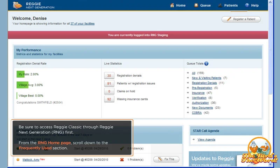Screen dimensions: 280x168
Task: Click the arrow bullet beside COBRA
Action: tap(188, 112)
